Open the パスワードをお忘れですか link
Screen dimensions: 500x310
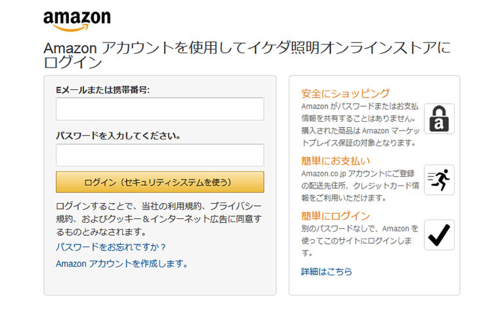pos(111,247)
